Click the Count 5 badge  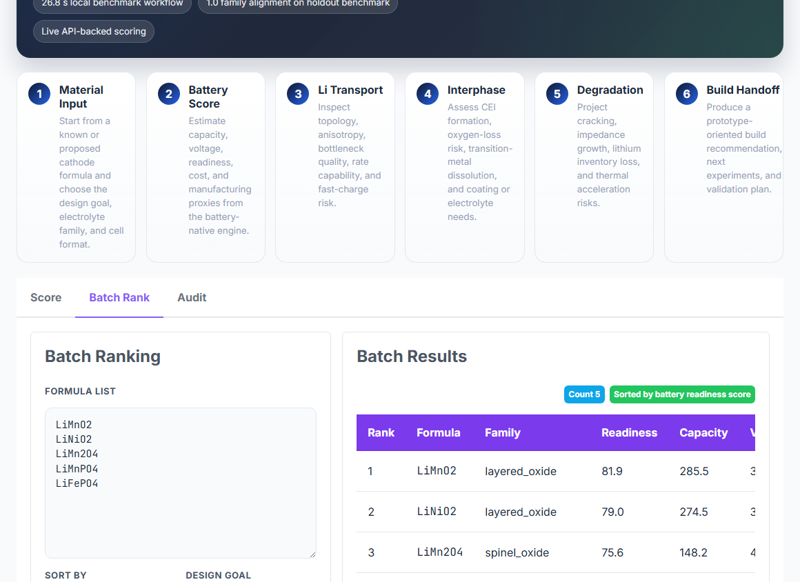[584, 394]
